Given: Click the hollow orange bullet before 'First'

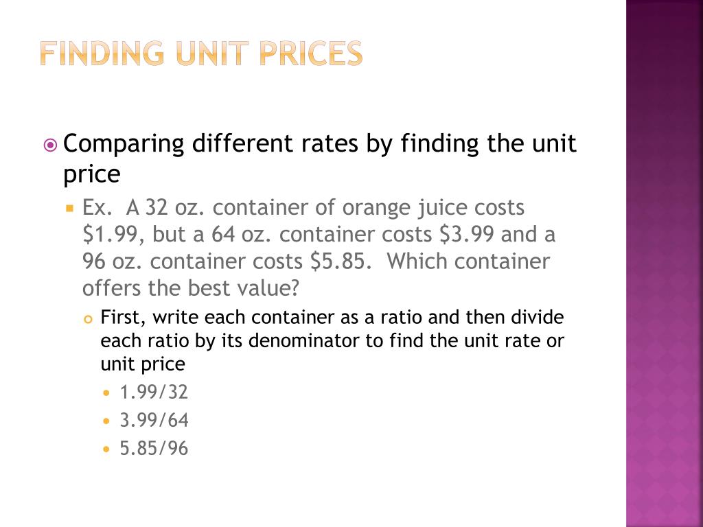Looking at the screenshot, I should pyautogui.click(x=88, y=319).
